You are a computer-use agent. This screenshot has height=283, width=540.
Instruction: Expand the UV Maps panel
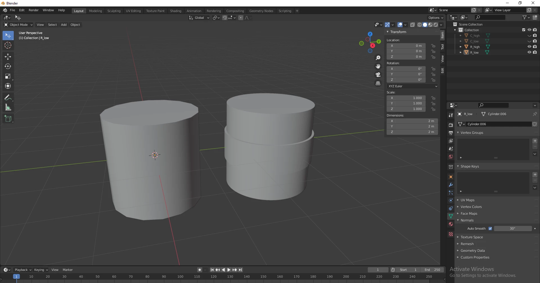(467, 200)
